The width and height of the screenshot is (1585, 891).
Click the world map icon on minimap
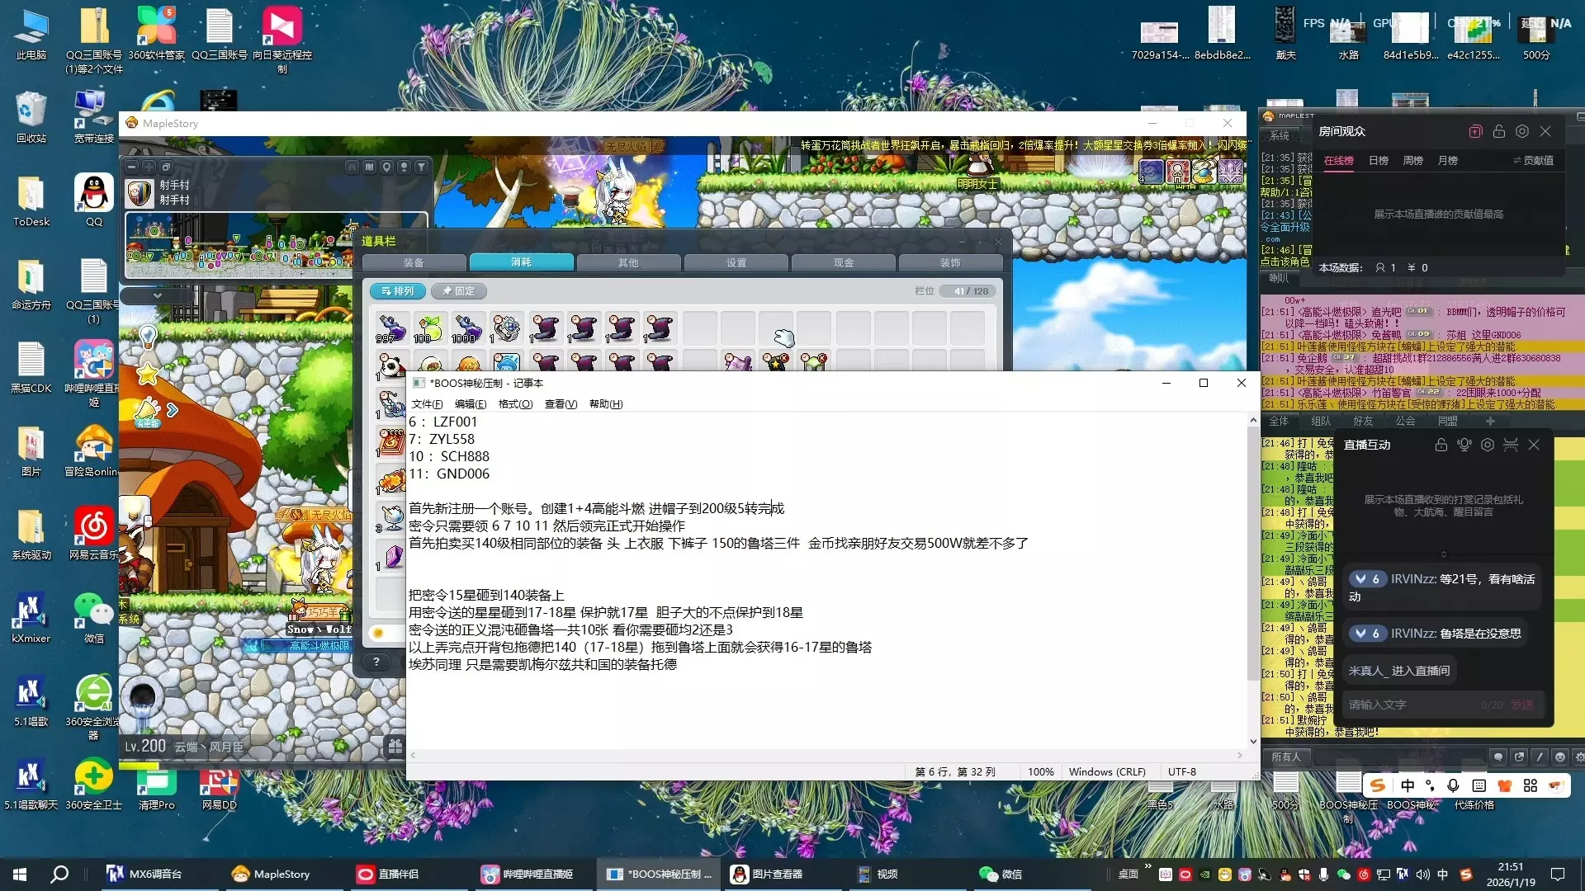tap(369, 167)
